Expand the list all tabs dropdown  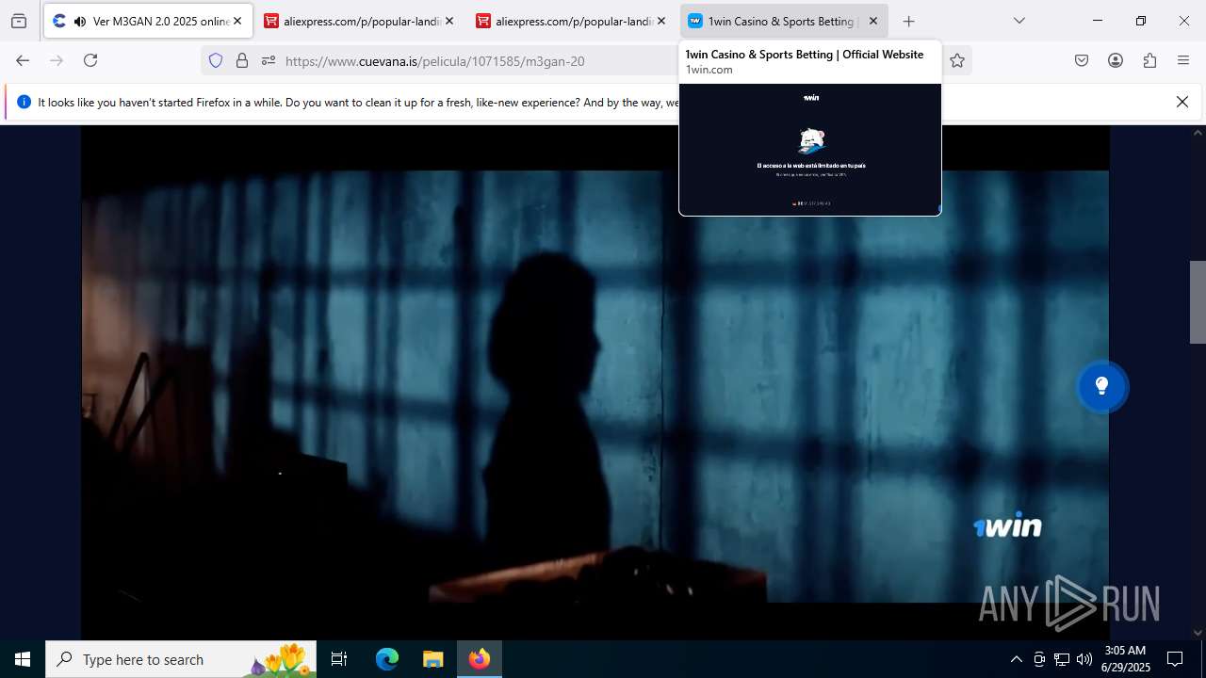click(1019, 21)
